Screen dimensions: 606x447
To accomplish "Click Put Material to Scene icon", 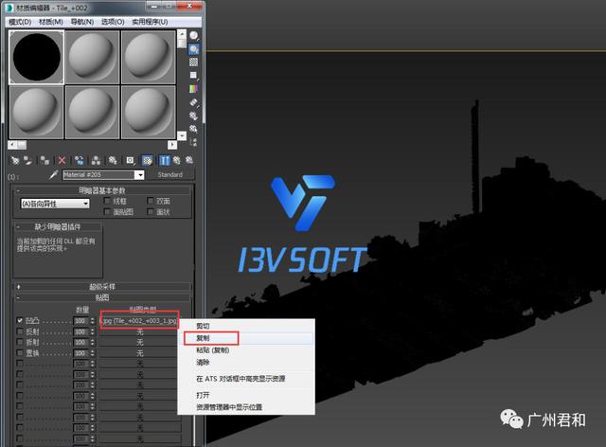I will pos(27,160).
